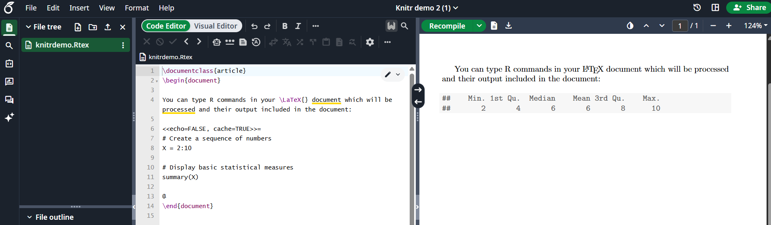771x225 pixels.
Task: Zoom out the PDF preview
Action: [x=713, y=26]
